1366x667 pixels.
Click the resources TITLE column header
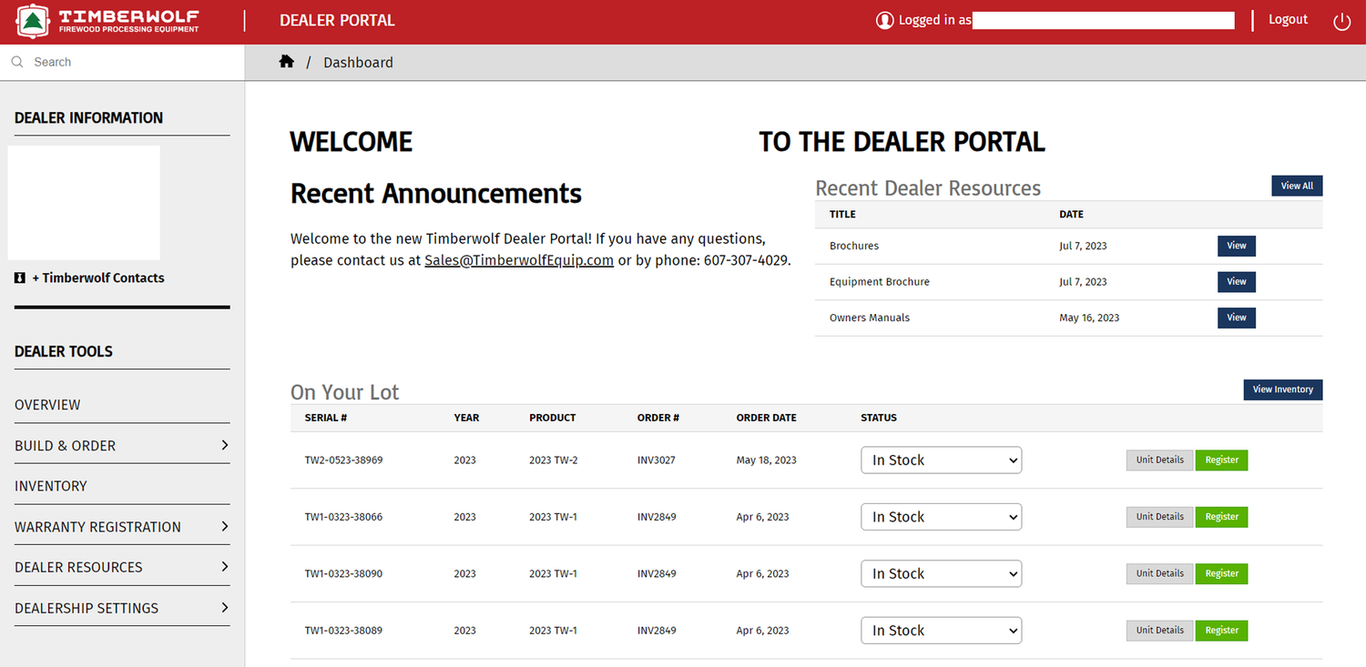(x=842, y=215)
